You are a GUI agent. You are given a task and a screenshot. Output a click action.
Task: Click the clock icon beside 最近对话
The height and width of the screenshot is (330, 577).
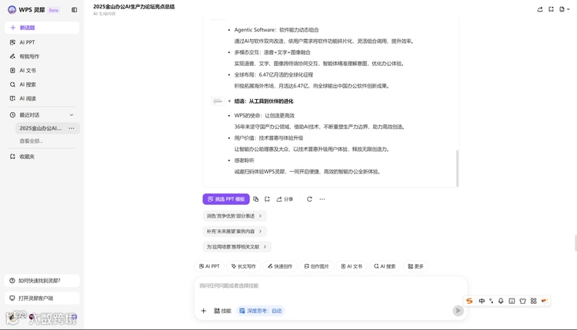pos(12,115)
